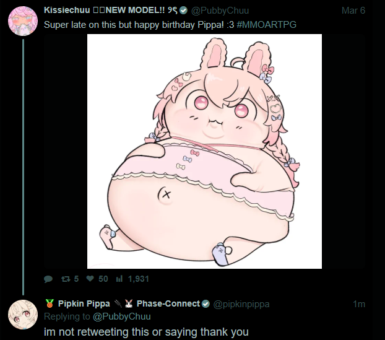Open @PubbyChuu in Replying to line

122,316
